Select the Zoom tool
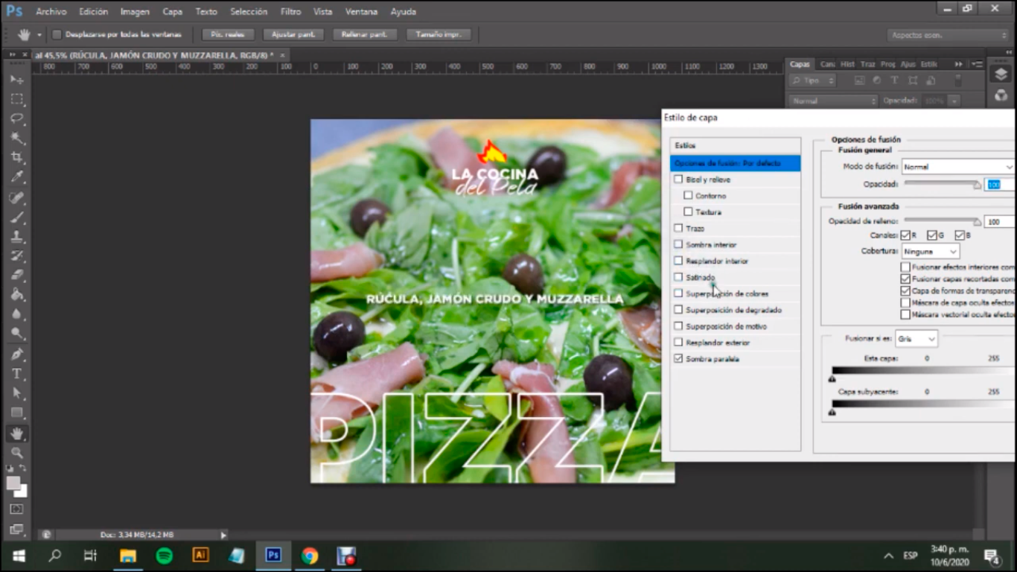The image size is (1017, 572). 16,452
